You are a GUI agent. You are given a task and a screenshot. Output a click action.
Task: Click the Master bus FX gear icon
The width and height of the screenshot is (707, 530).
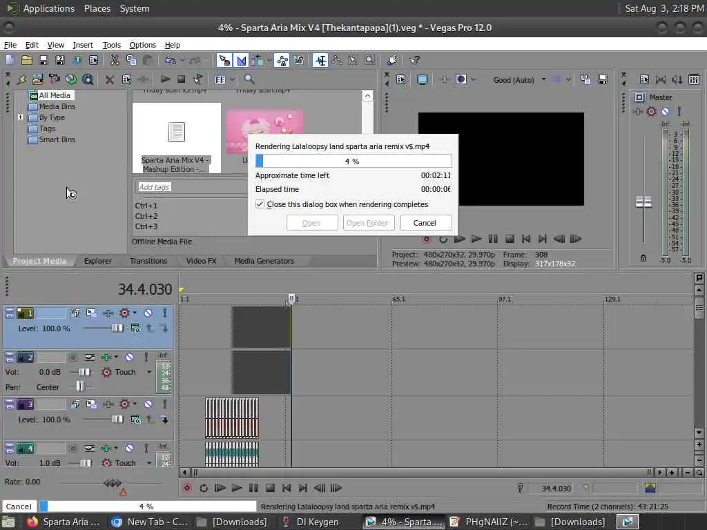pos(651,111)
